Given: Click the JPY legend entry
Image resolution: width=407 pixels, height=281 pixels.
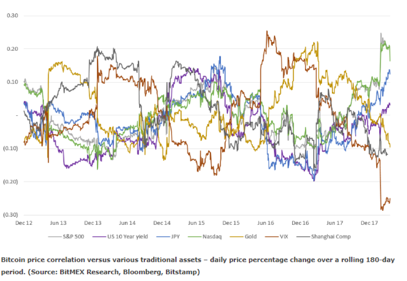Looking at the screenshot, I should pos(168,236).
